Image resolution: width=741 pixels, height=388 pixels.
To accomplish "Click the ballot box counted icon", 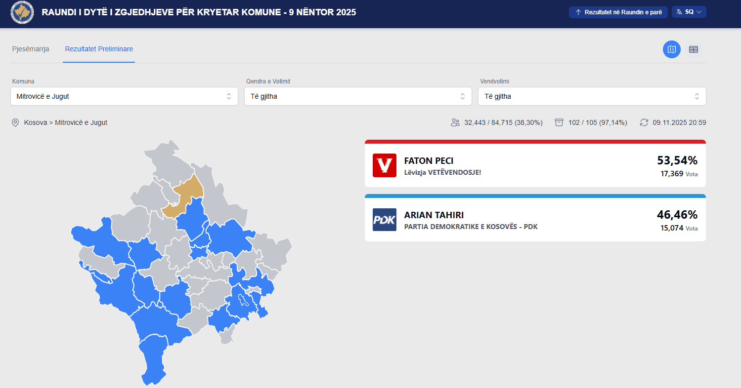I will 559,122.
